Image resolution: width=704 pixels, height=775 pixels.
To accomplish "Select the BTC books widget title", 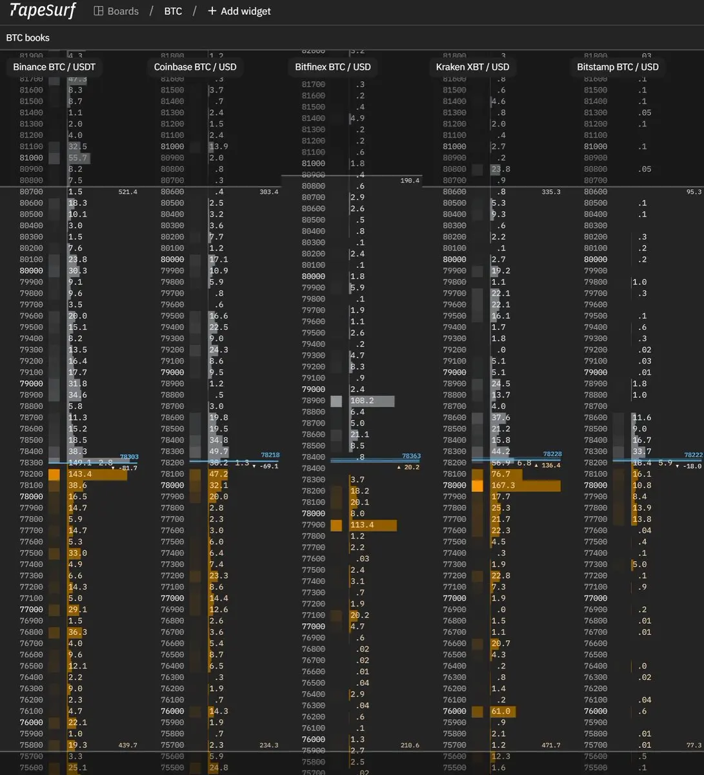I will point(28,37).
